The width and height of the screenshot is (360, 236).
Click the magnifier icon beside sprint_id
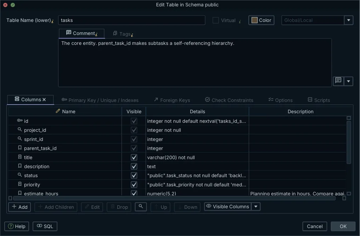(20, 139)
